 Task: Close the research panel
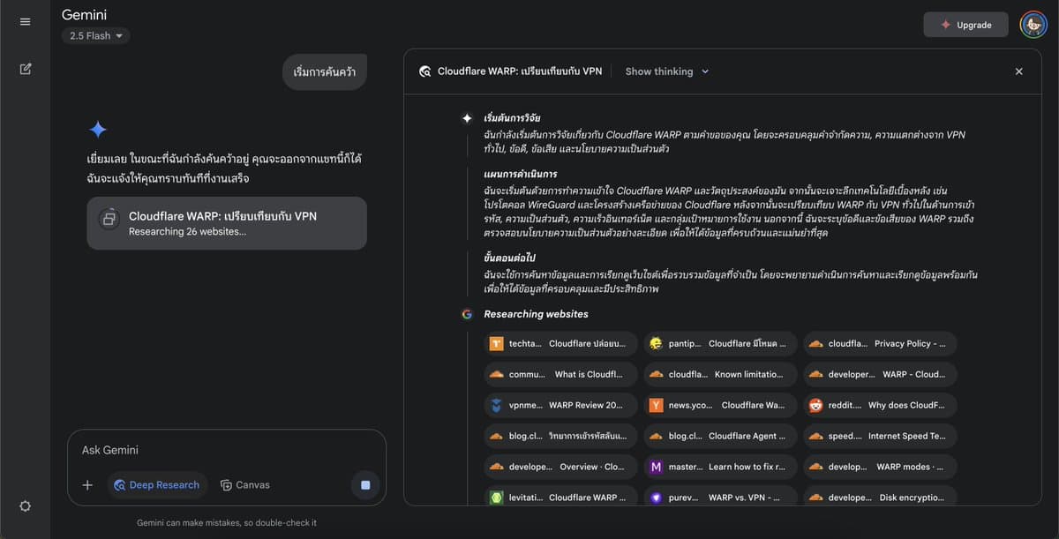point(1018,71)
